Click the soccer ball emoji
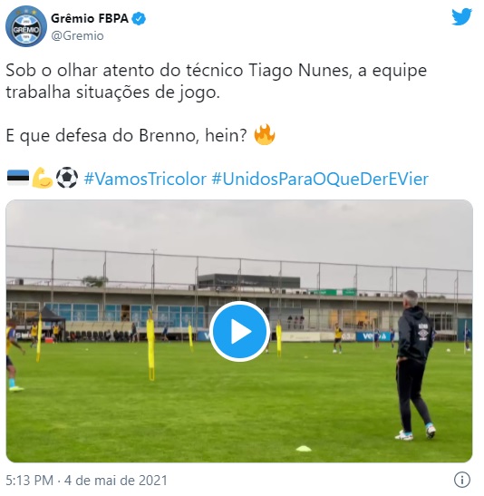This screenshot has height=496, width=484. (67, 178)
